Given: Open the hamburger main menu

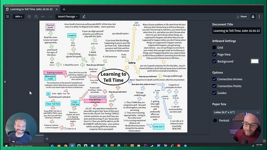Looking at the screenshot, I should click(x=8, y=17).
